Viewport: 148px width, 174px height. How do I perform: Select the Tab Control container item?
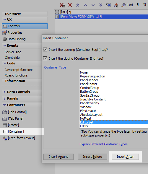(x=14, y=112)
